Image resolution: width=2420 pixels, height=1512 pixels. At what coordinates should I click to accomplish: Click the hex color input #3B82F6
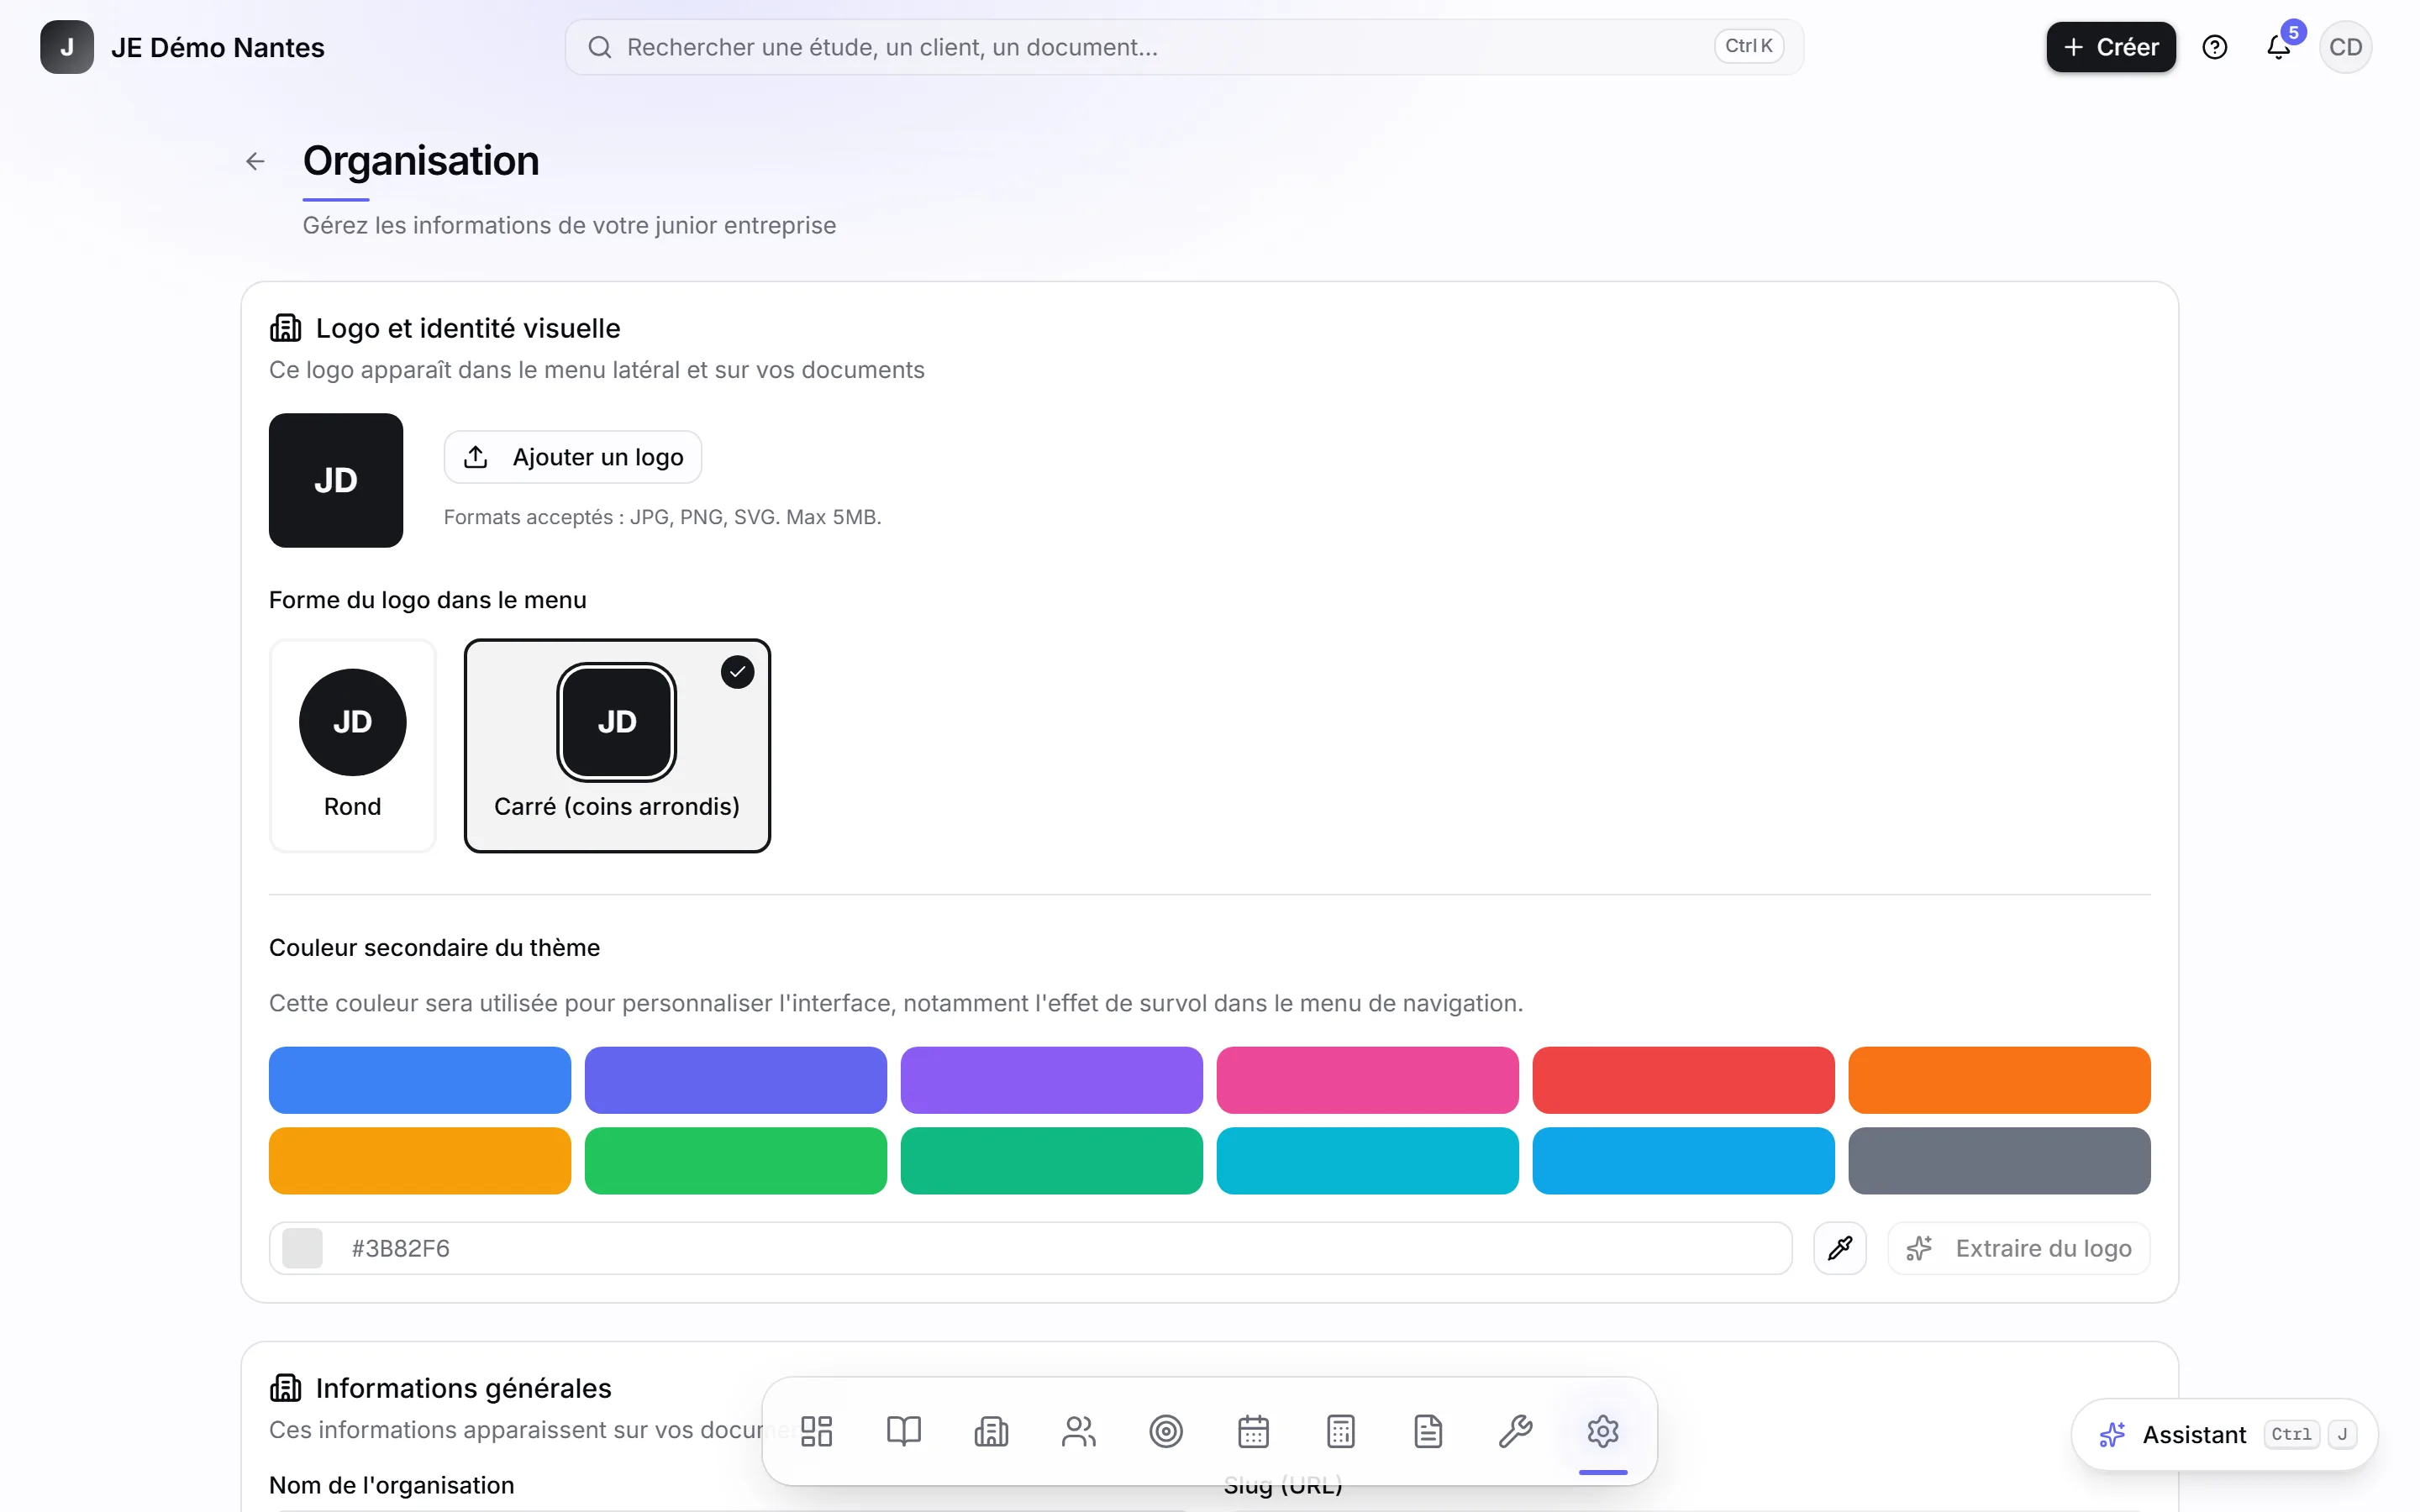[x=1030, y=1248]
